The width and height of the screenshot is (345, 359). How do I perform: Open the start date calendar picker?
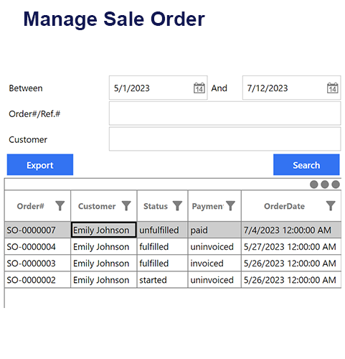coord(199,88)
